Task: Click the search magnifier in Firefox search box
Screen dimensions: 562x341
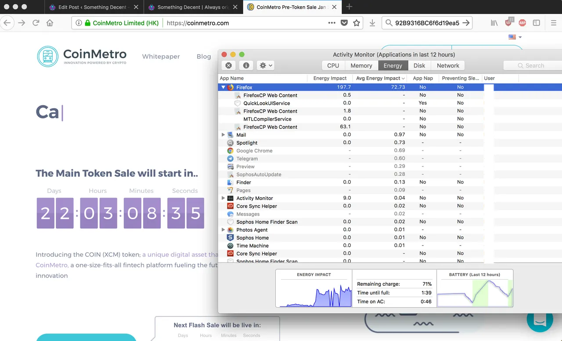Action: tap(389, 23)
